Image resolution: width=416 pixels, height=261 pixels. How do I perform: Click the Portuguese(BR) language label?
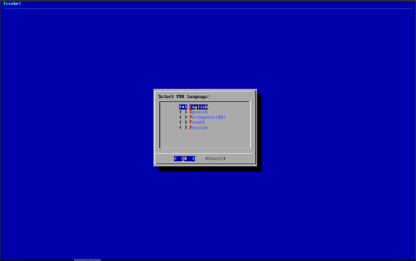pyautogui.click(x=207, y=117)
